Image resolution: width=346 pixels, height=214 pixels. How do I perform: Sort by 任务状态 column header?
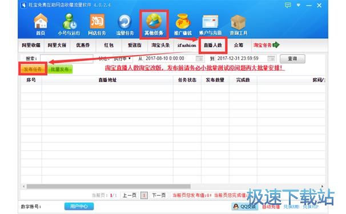pyautogui.click(x=187, y=80)
